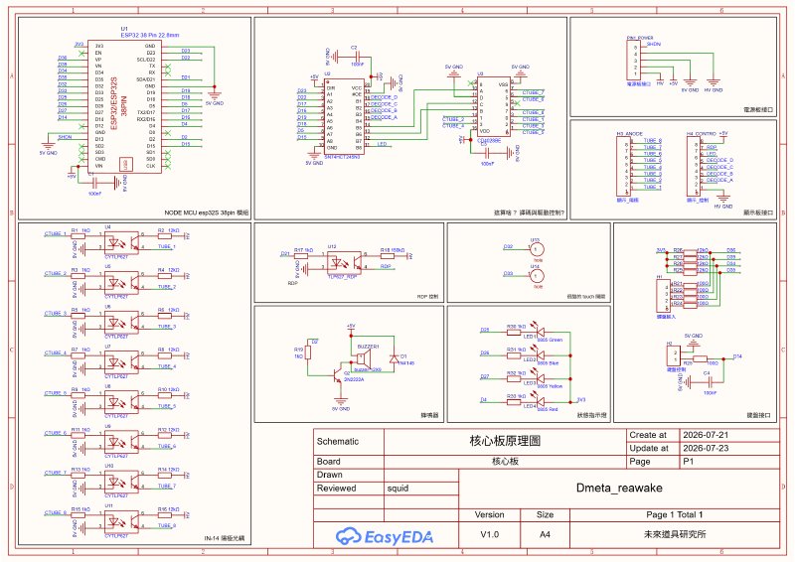Click the sheet size value A4

tap(545, 534)
